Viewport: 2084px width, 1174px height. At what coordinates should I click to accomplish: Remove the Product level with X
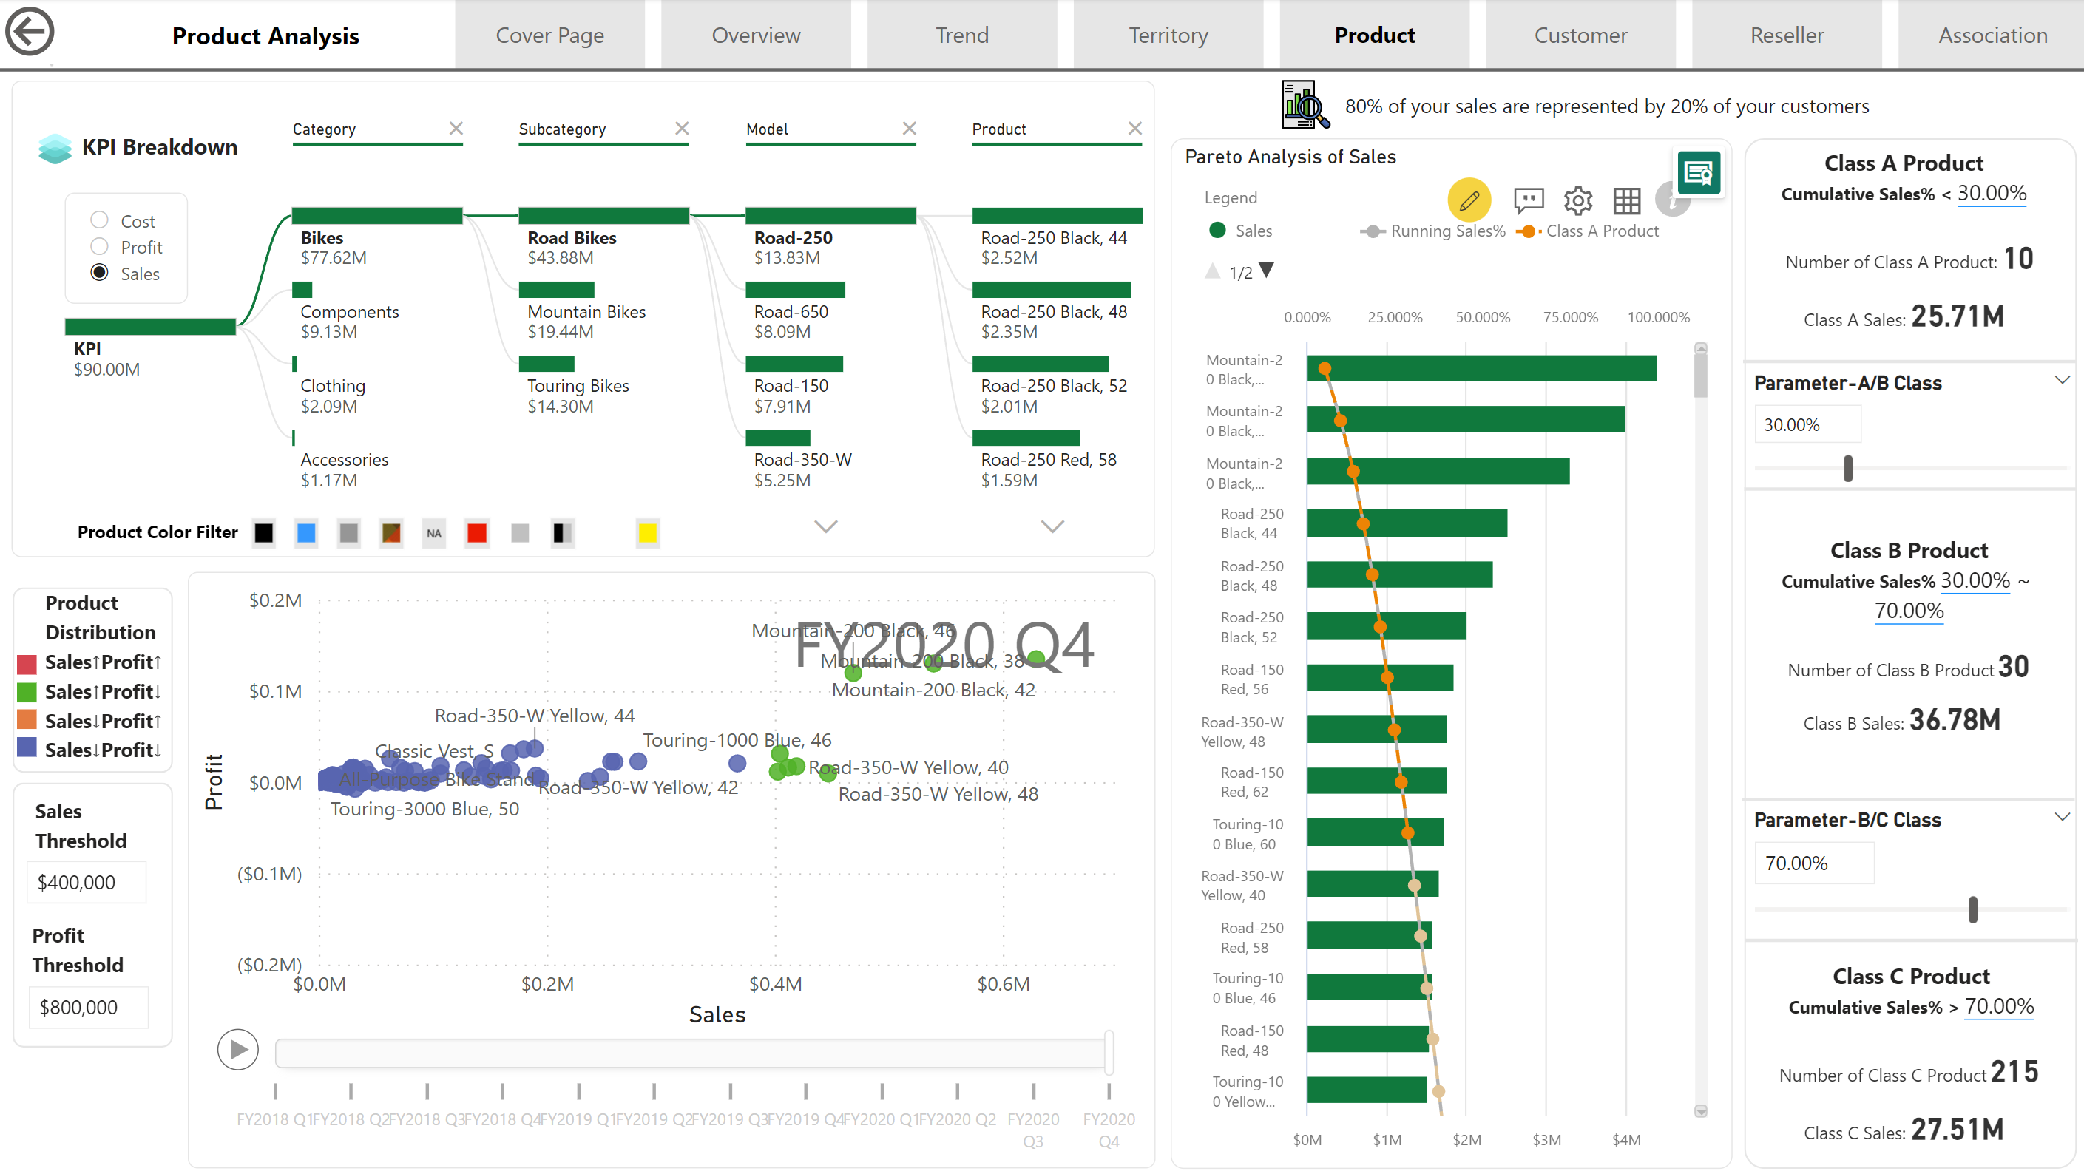(1135, 129)
